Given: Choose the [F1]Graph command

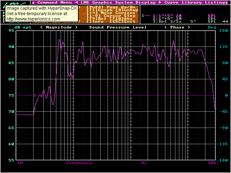Looking at the screenshot, I should (100, 10).
